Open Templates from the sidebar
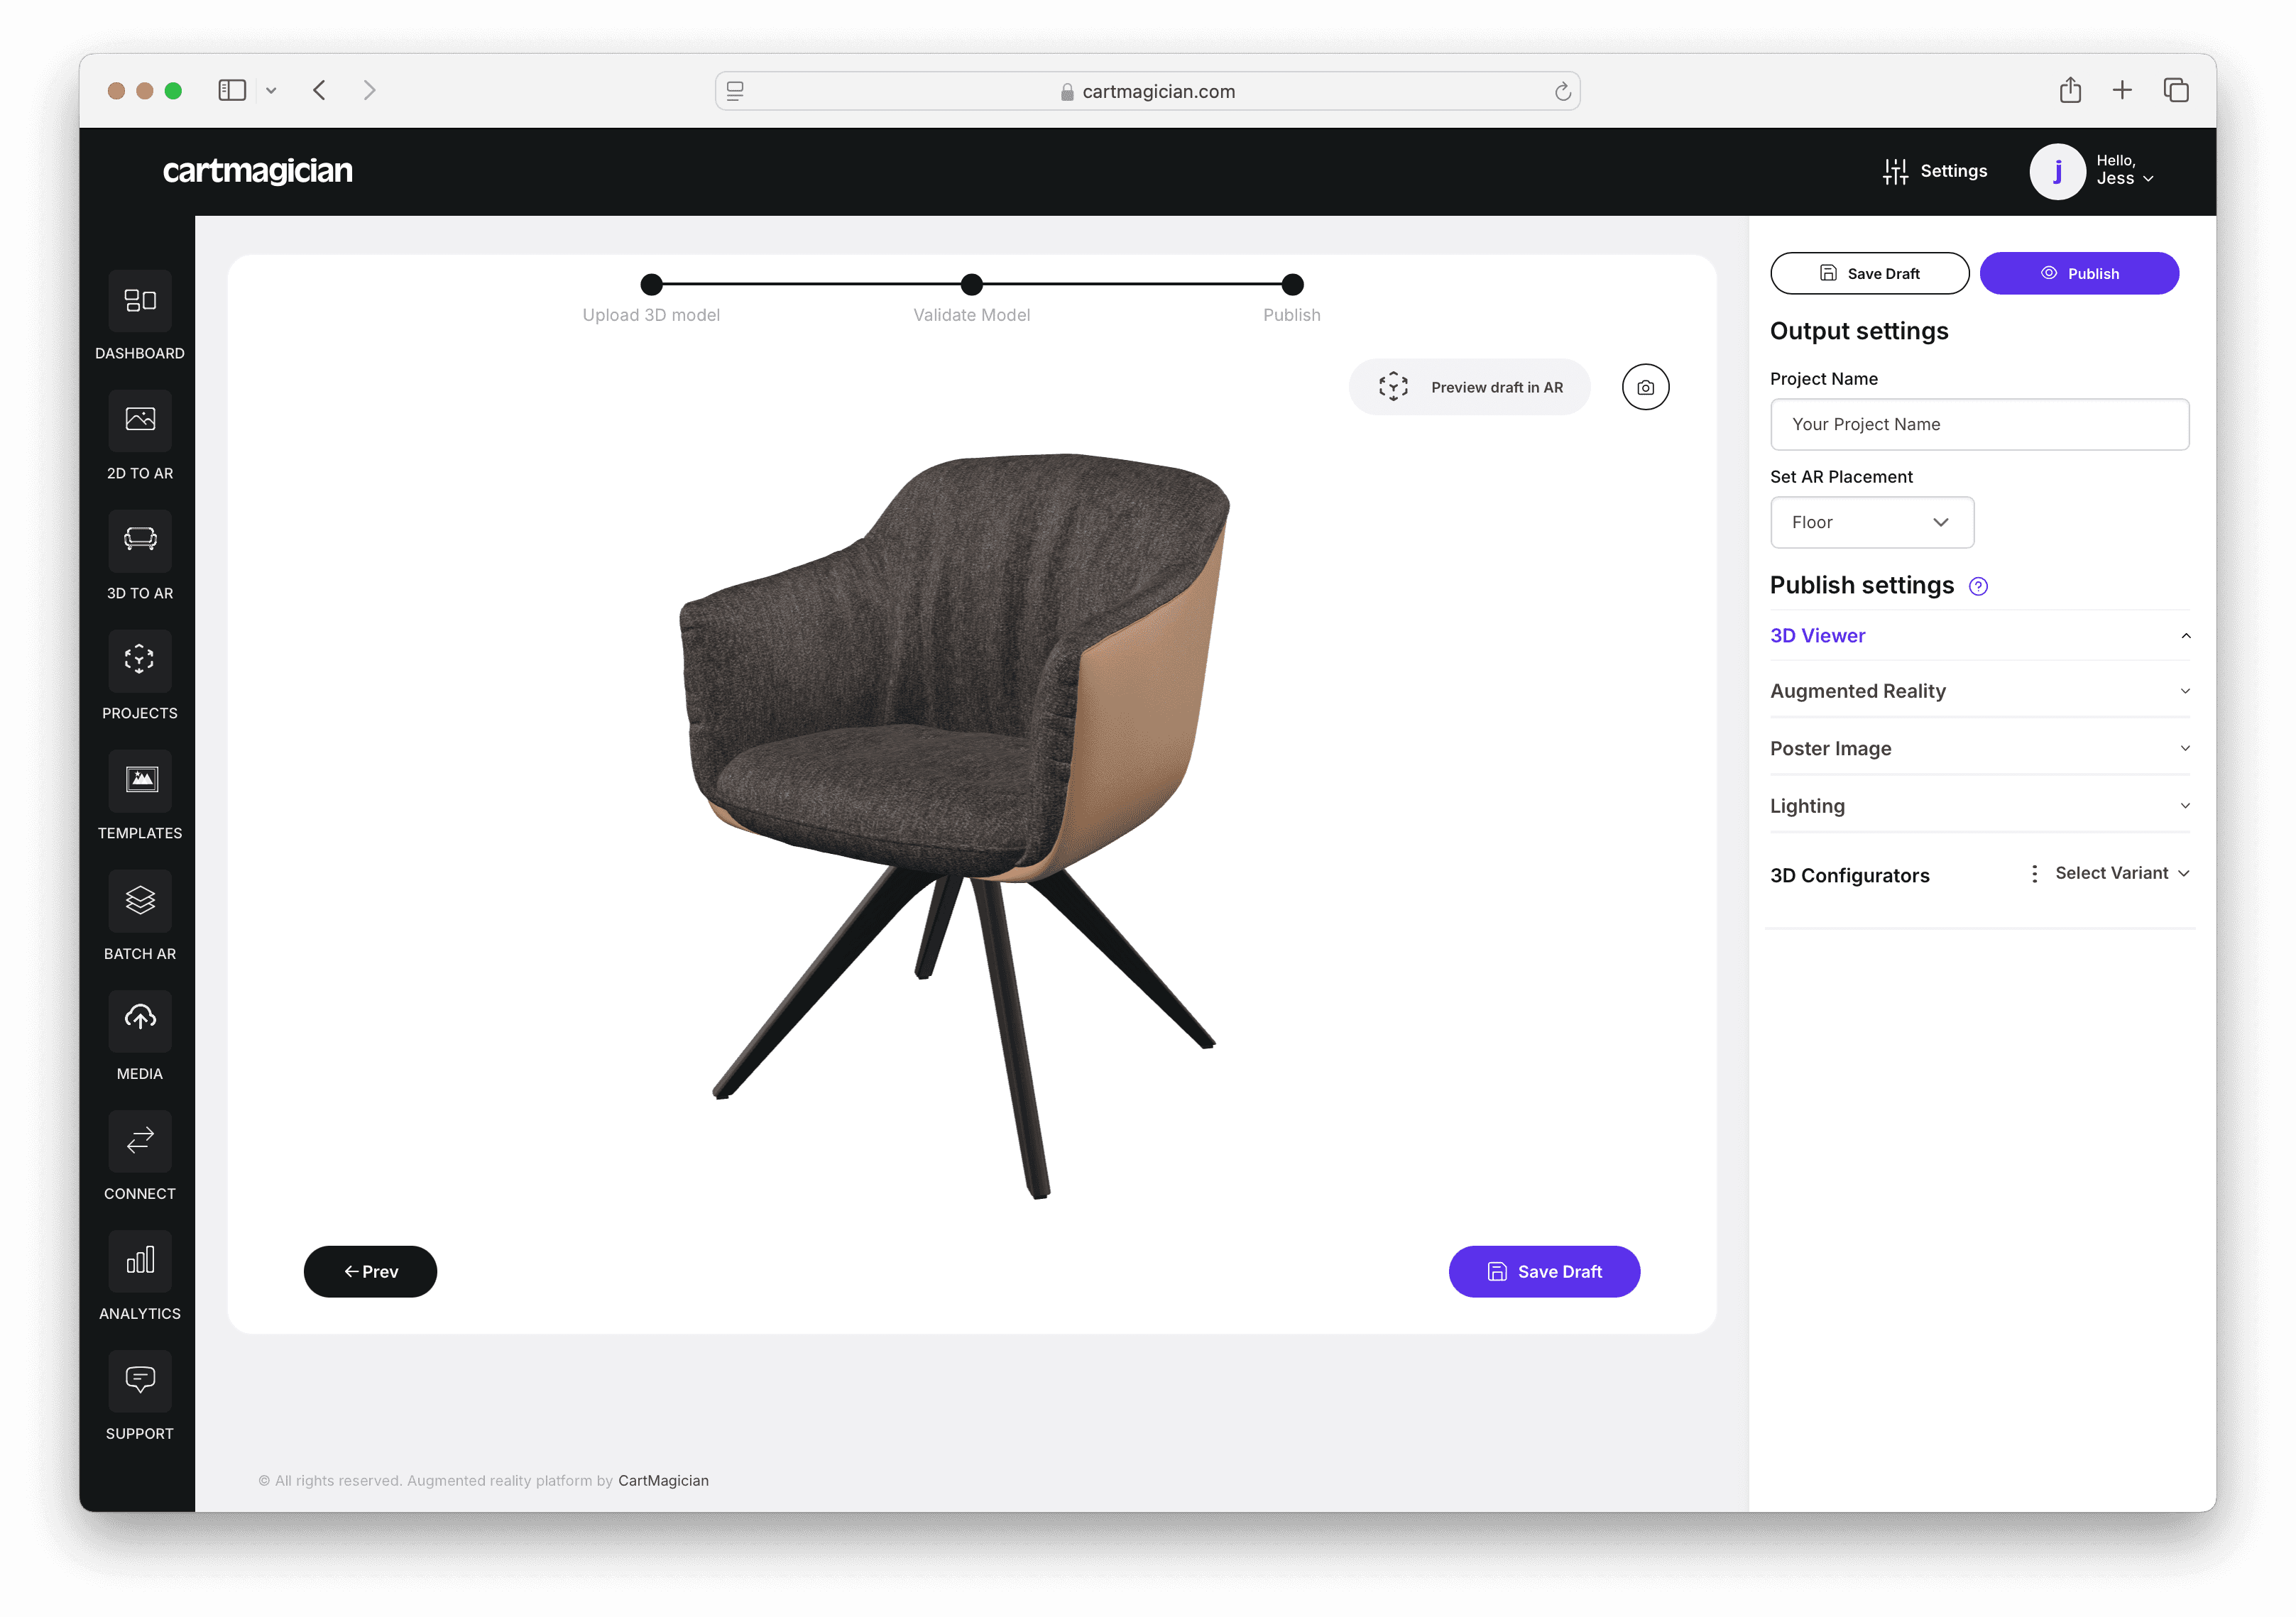2296x1617 pixels. (x=140, y=780)
